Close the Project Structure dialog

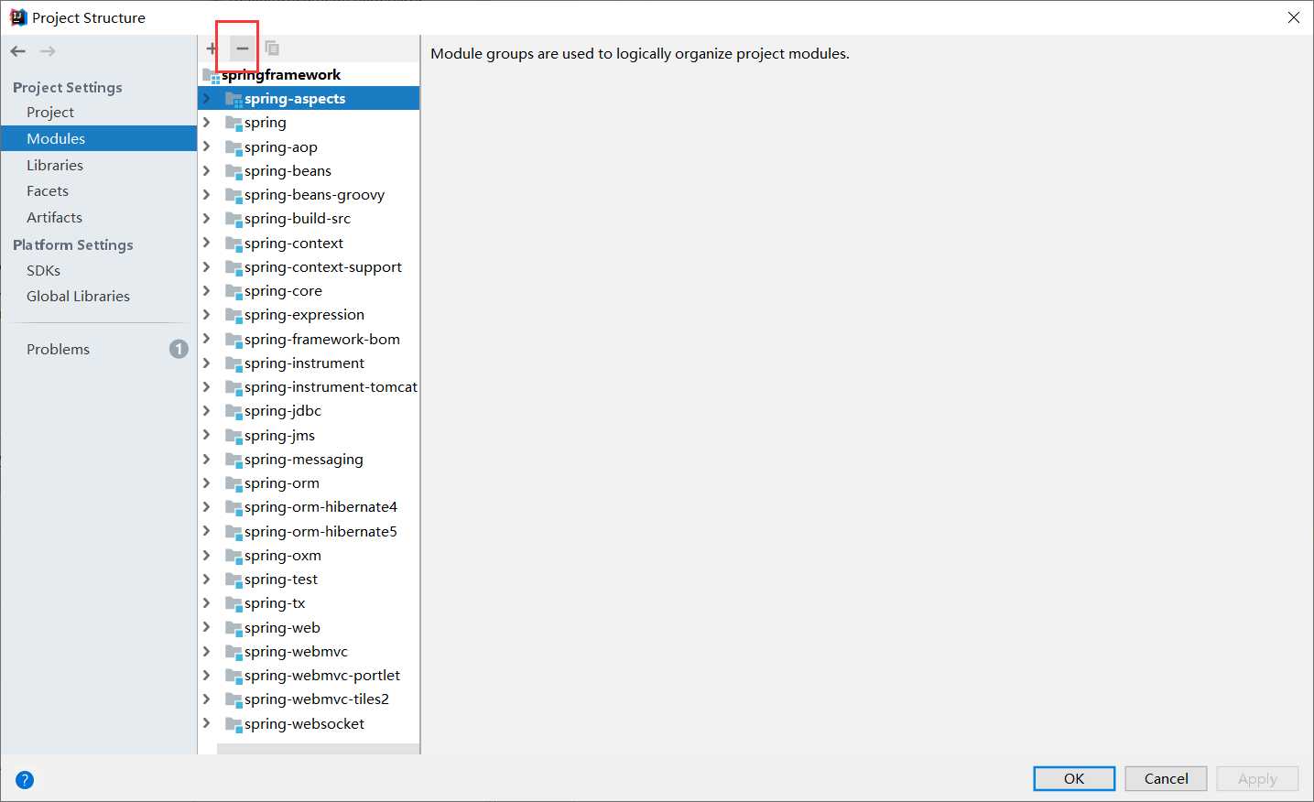coord(1293,17)
